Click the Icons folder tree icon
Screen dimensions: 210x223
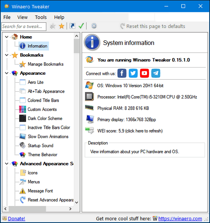tap(23, 173)
